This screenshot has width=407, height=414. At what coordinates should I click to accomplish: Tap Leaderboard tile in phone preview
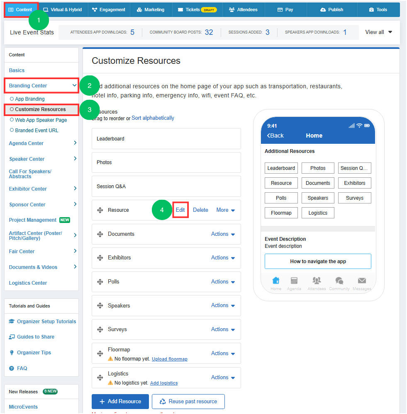pyautogui.click(x=281, y=168)
